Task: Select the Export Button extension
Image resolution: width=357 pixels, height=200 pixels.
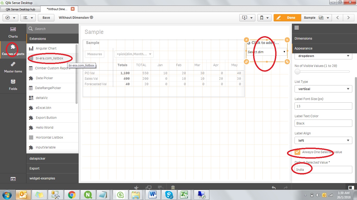Action: coord(51,118)
